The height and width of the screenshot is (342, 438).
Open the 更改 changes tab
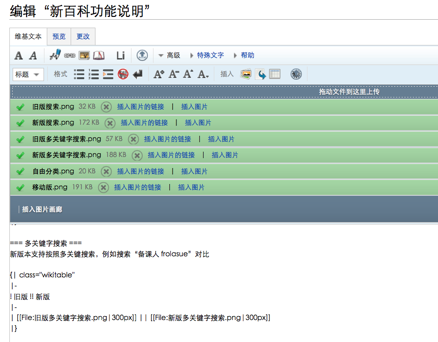point(83,37)
